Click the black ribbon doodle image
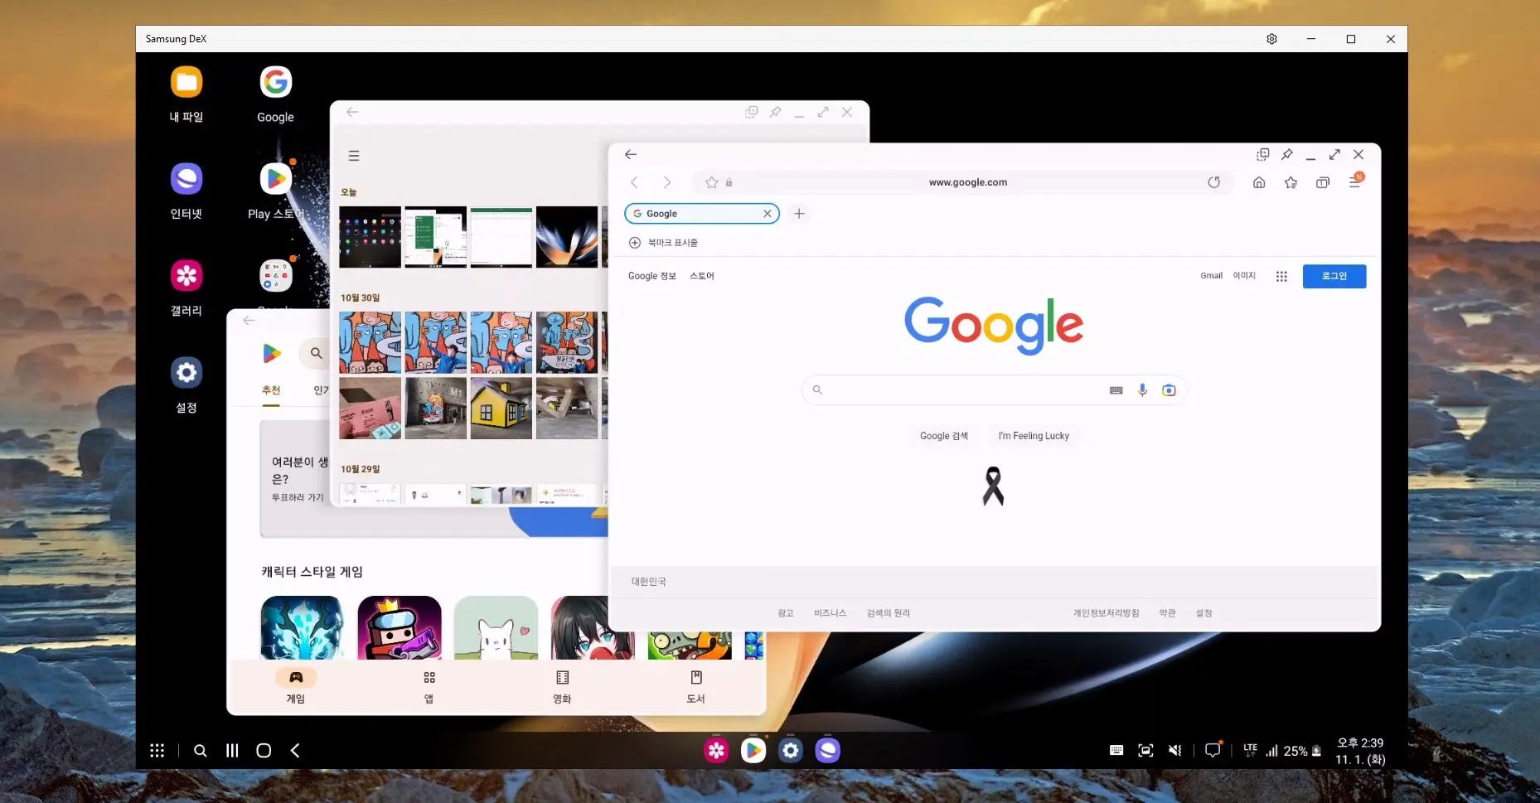This screenshot has width=1540, height=803. 993,486
